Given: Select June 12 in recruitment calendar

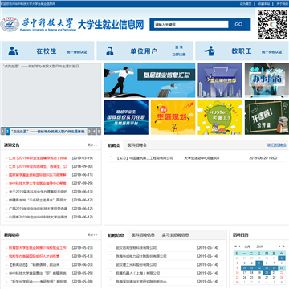Looking at the screenshot, I should coord(259,268).
